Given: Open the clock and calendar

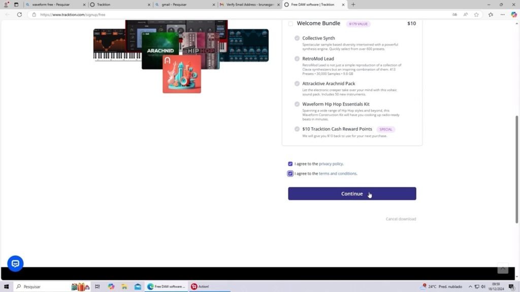Looking at the screenshot, I should click(496, 287).
